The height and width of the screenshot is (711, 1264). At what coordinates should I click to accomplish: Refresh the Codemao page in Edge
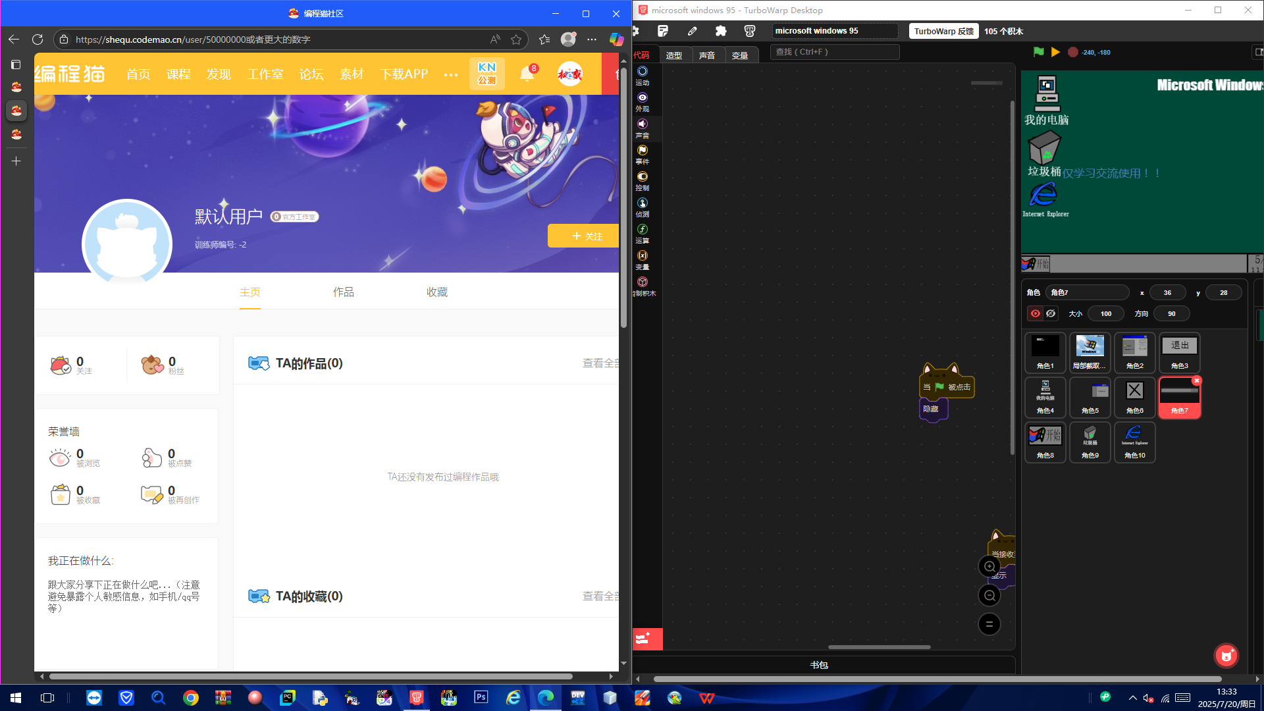click(x=38, y=39)
